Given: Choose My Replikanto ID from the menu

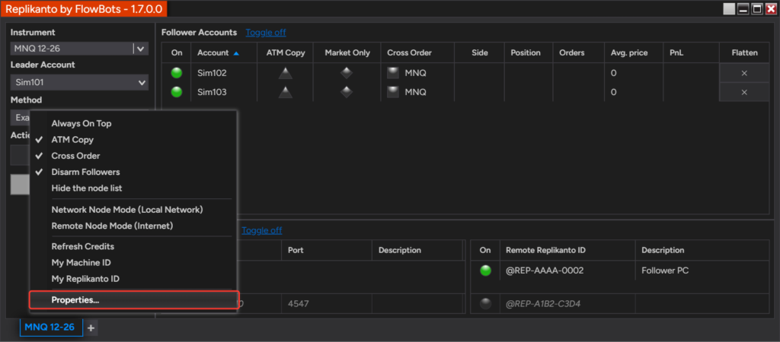Looking at the screenshot, I should tap(85, 279).
